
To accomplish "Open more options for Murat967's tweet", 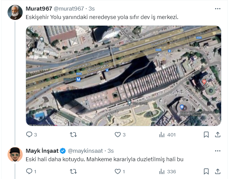I will coord(218,9).
